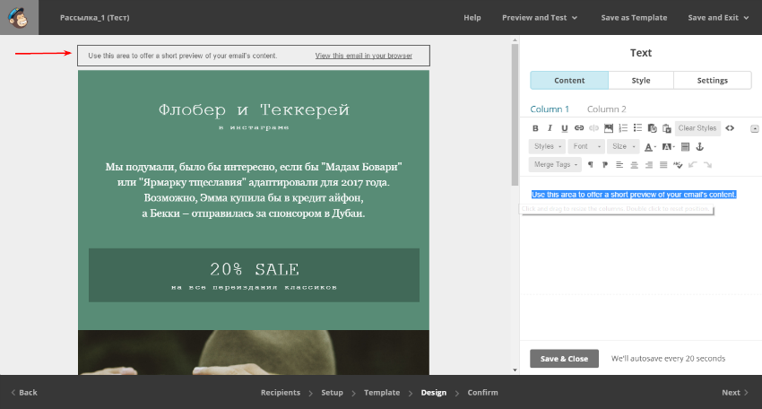The width and height of the screenshot is (762, 409).
Task: Expand the Save and Exit menu
Action: tap(718, 18)
